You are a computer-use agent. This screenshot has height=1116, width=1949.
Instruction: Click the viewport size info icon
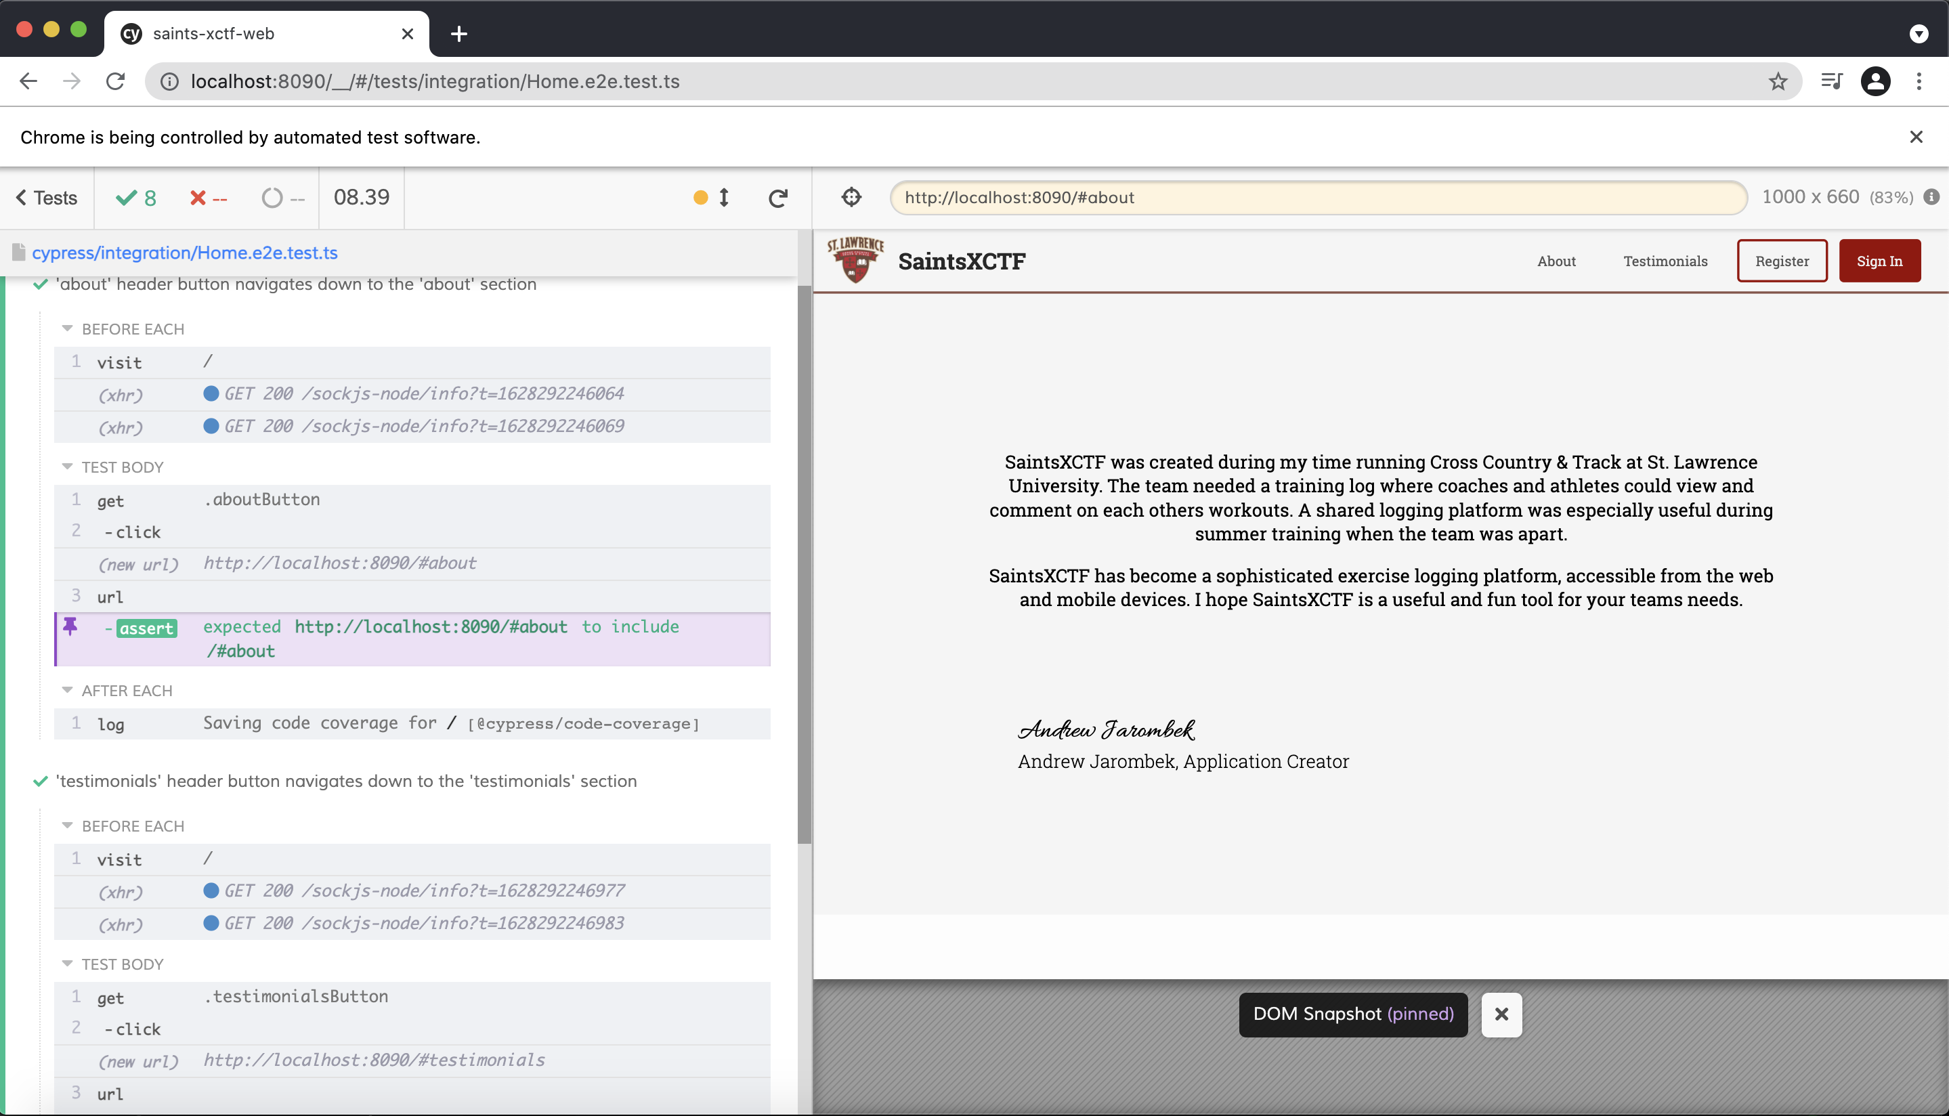click(1932, 197)
